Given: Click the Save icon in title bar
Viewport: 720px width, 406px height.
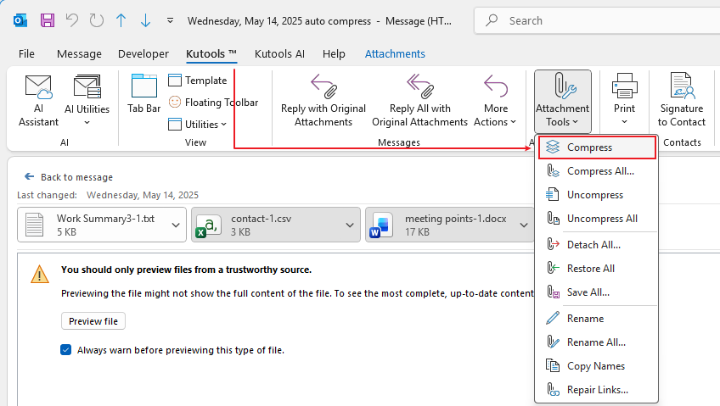Looking at the screenshot, I should coord(48,19).
